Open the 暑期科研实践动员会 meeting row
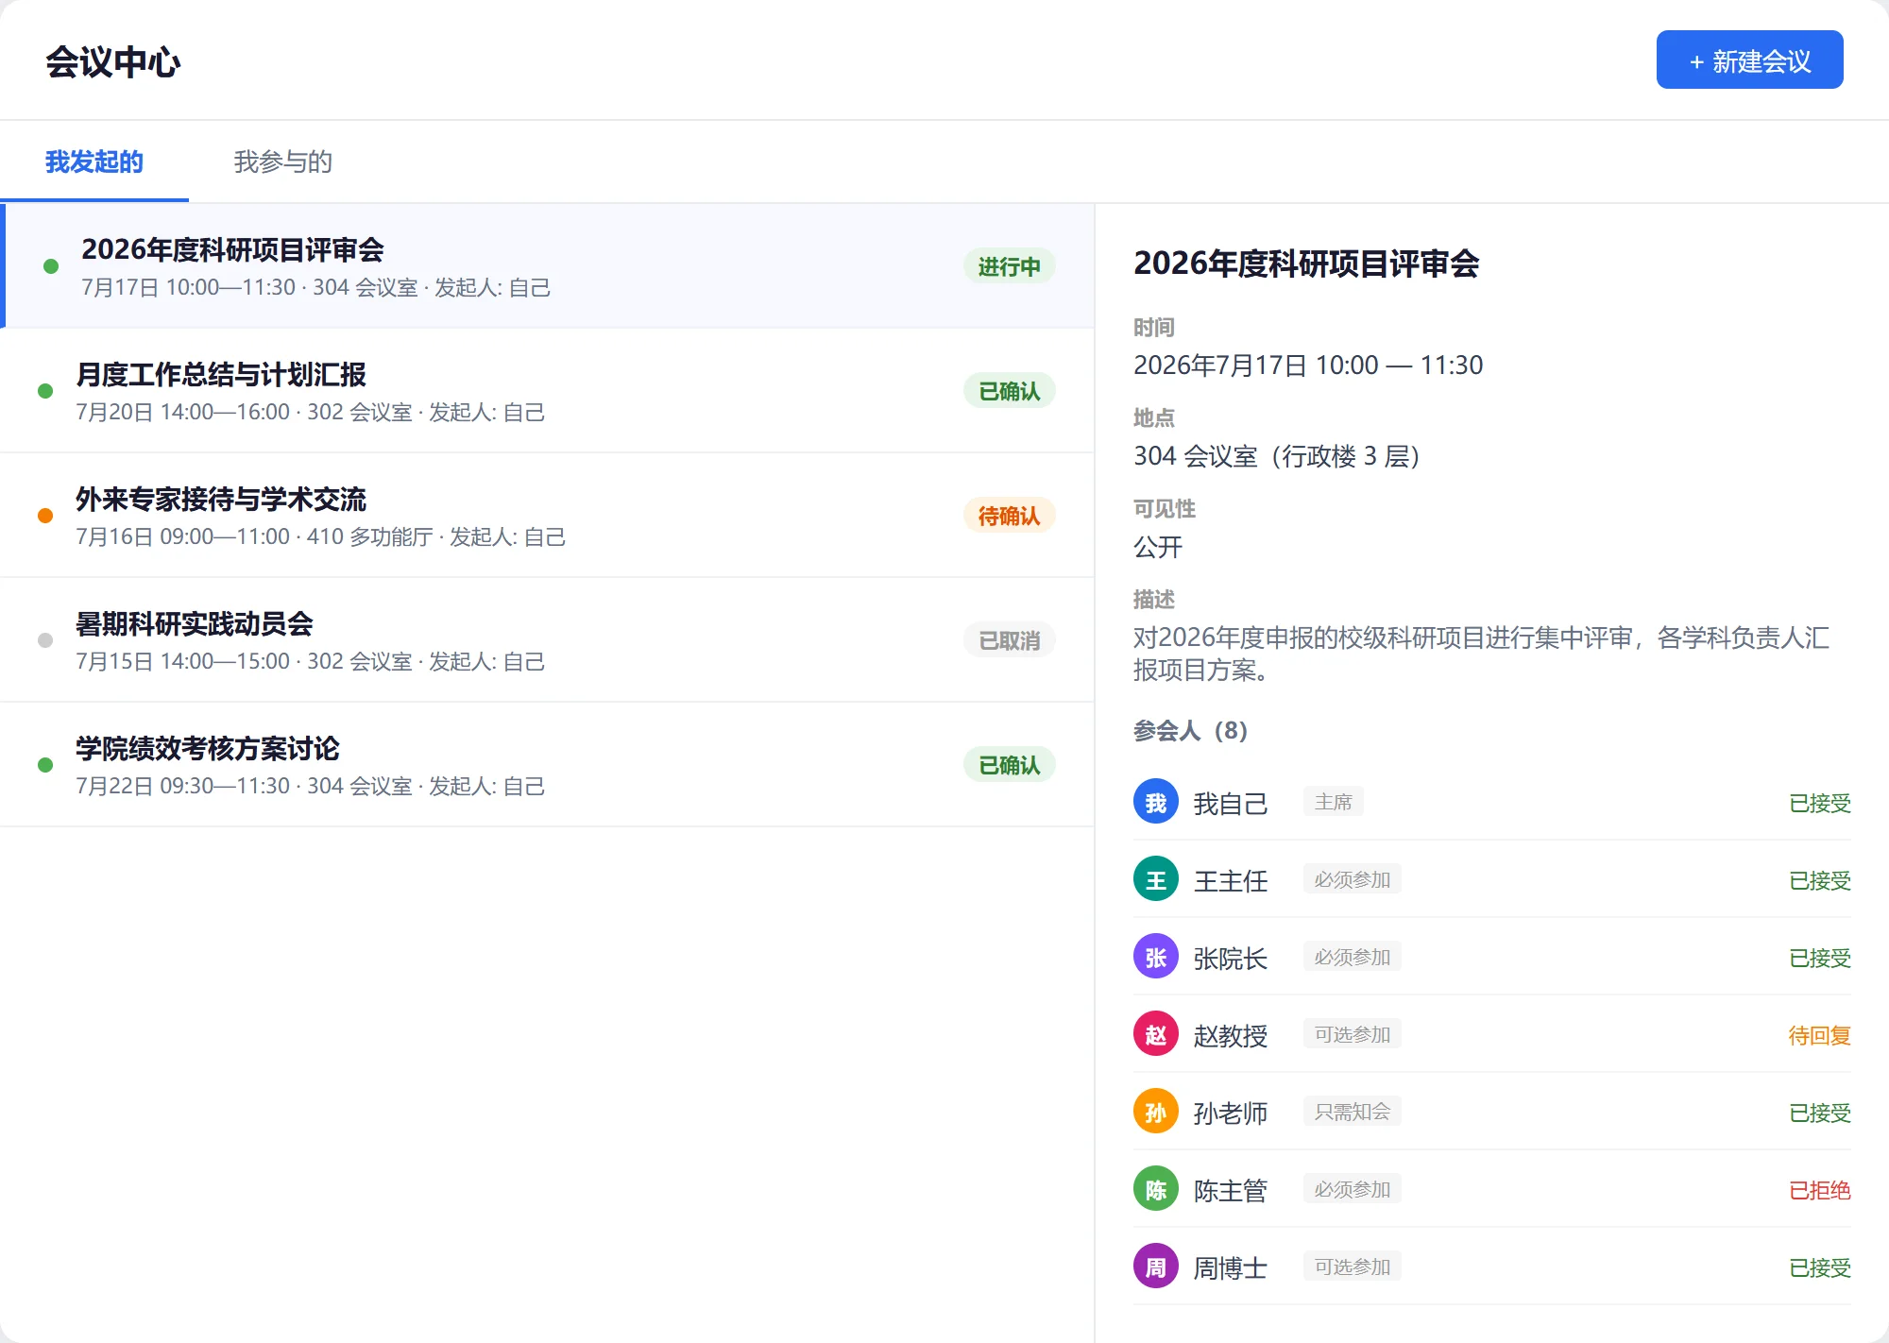Viewport: 1889px width, 1343px height. [548, 640]
